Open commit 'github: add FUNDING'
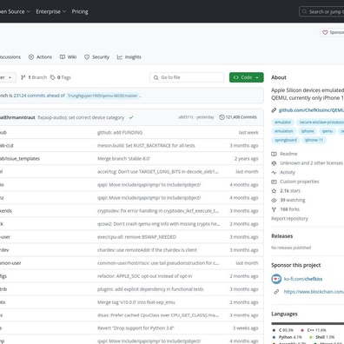Screen dimensions: 344x344 120,133
